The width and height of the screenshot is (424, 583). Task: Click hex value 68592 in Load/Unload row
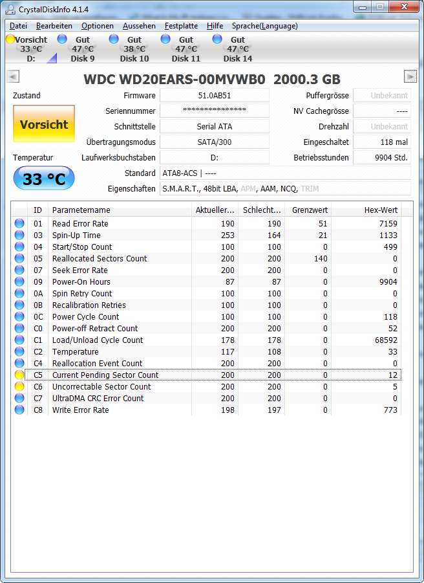click(x=386, y=340)
